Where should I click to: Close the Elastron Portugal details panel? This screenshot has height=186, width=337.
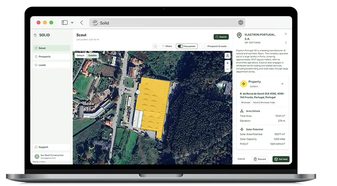click(286, 34)
